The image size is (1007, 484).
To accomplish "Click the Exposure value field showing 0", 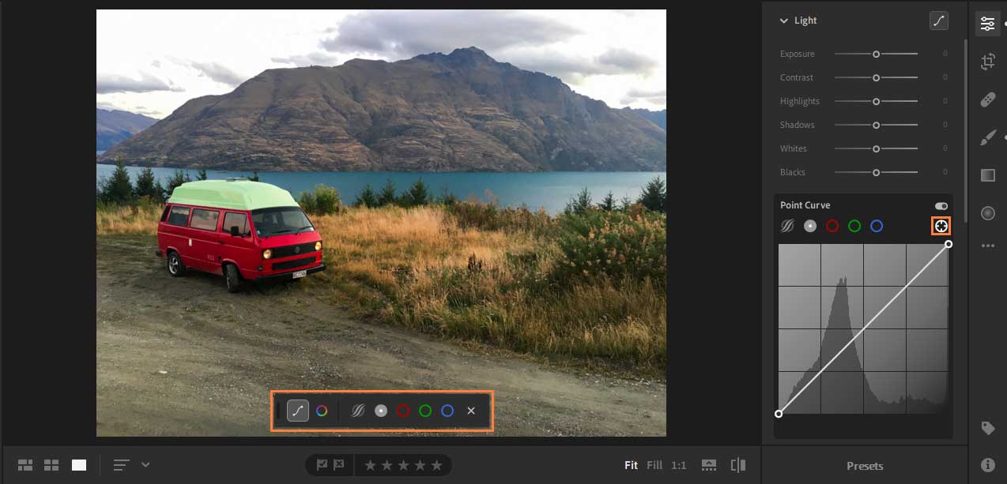I will [945, 54].
